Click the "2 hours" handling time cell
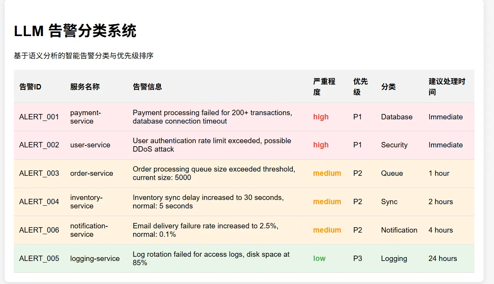This screenshot has width=494, height=284. click(441, 202)
